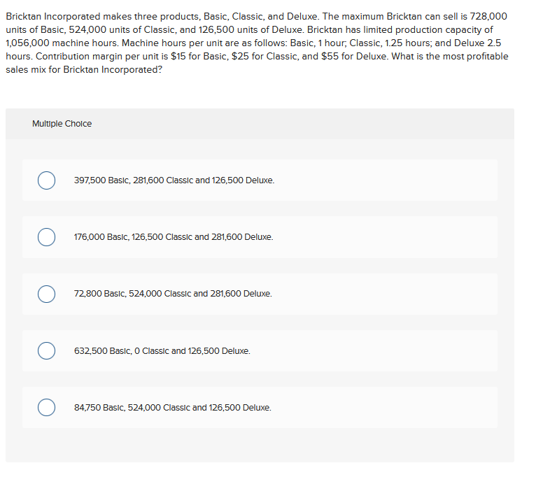The height and width of the screenshot is (477, 536).
Task: Click '$25 for Classic' in question text
Action: click(264, 57)
